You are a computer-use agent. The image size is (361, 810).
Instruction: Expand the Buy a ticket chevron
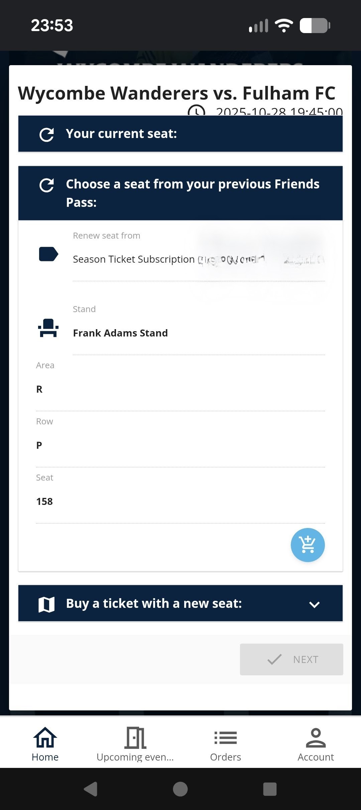click(x=314, y=604)
